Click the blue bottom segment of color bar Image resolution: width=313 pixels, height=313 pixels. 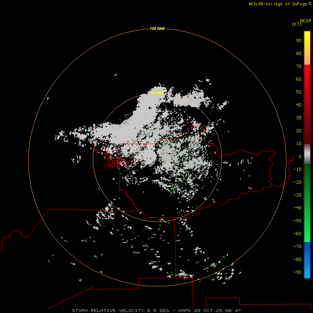pyautogui.click(x=307, y=260)
